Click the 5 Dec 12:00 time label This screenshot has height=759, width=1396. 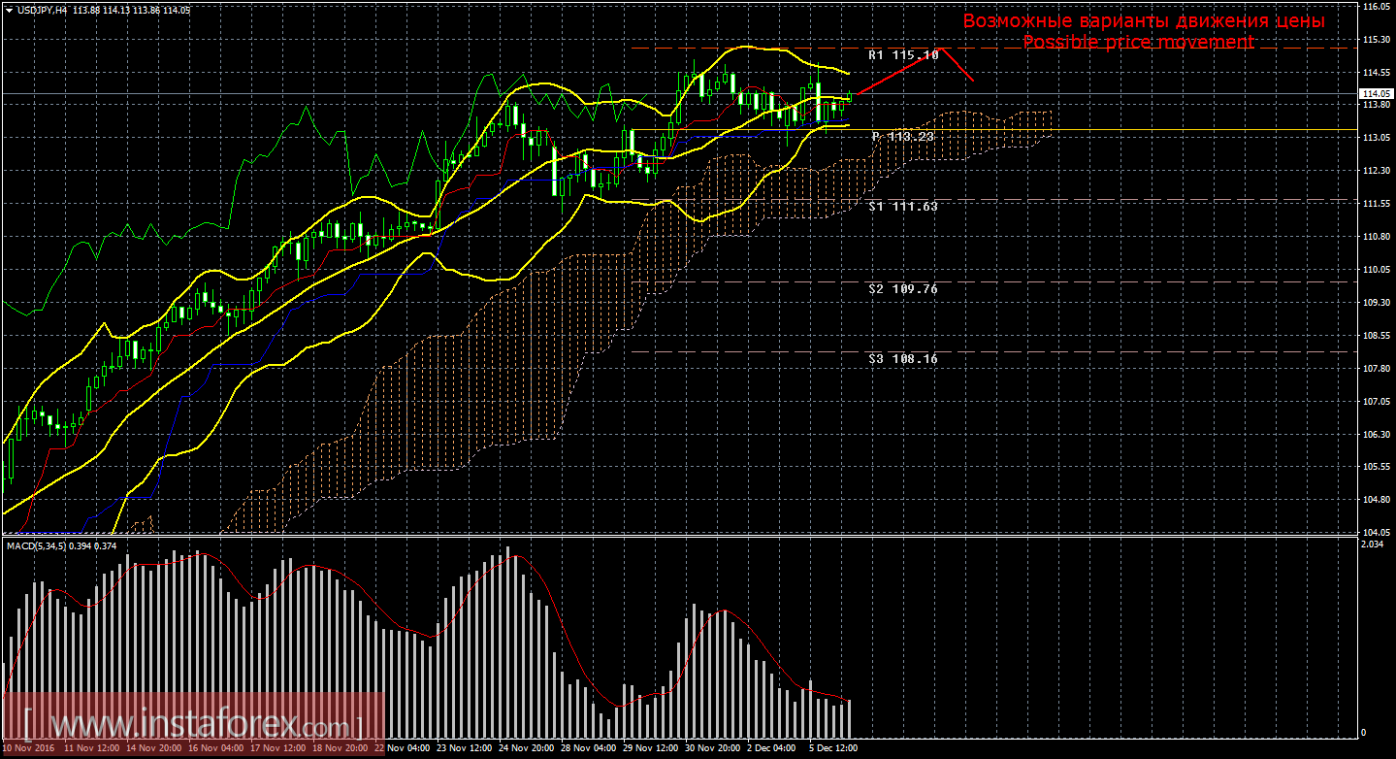coord(832,748)
